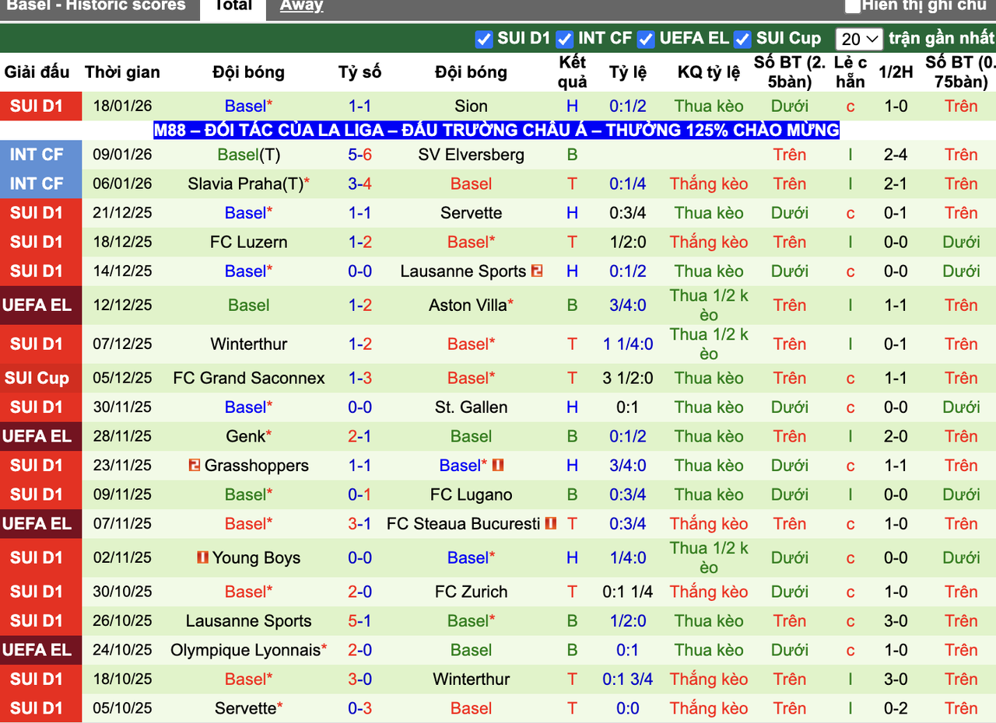Toggle the SUI Cup filter checkbox
996x723 pixels.
tap(742, 39)
